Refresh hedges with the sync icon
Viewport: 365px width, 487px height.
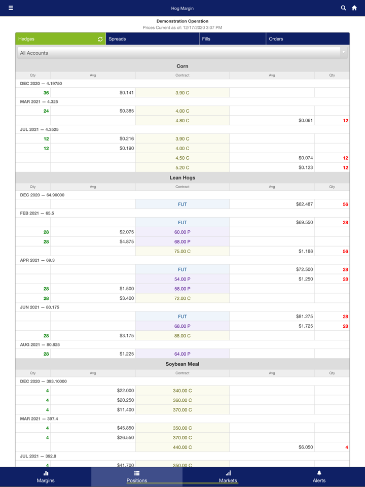coord(100,39)
